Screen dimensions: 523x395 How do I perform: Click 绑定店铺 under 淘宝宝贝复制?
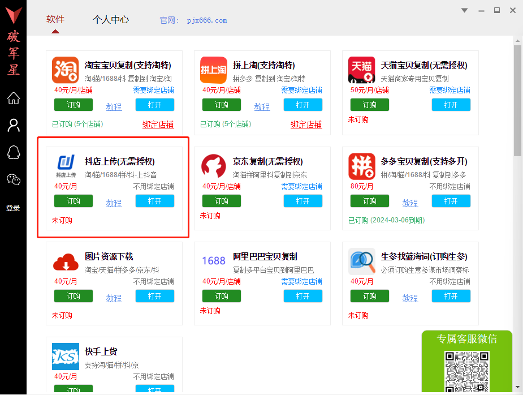pos(158,124)
